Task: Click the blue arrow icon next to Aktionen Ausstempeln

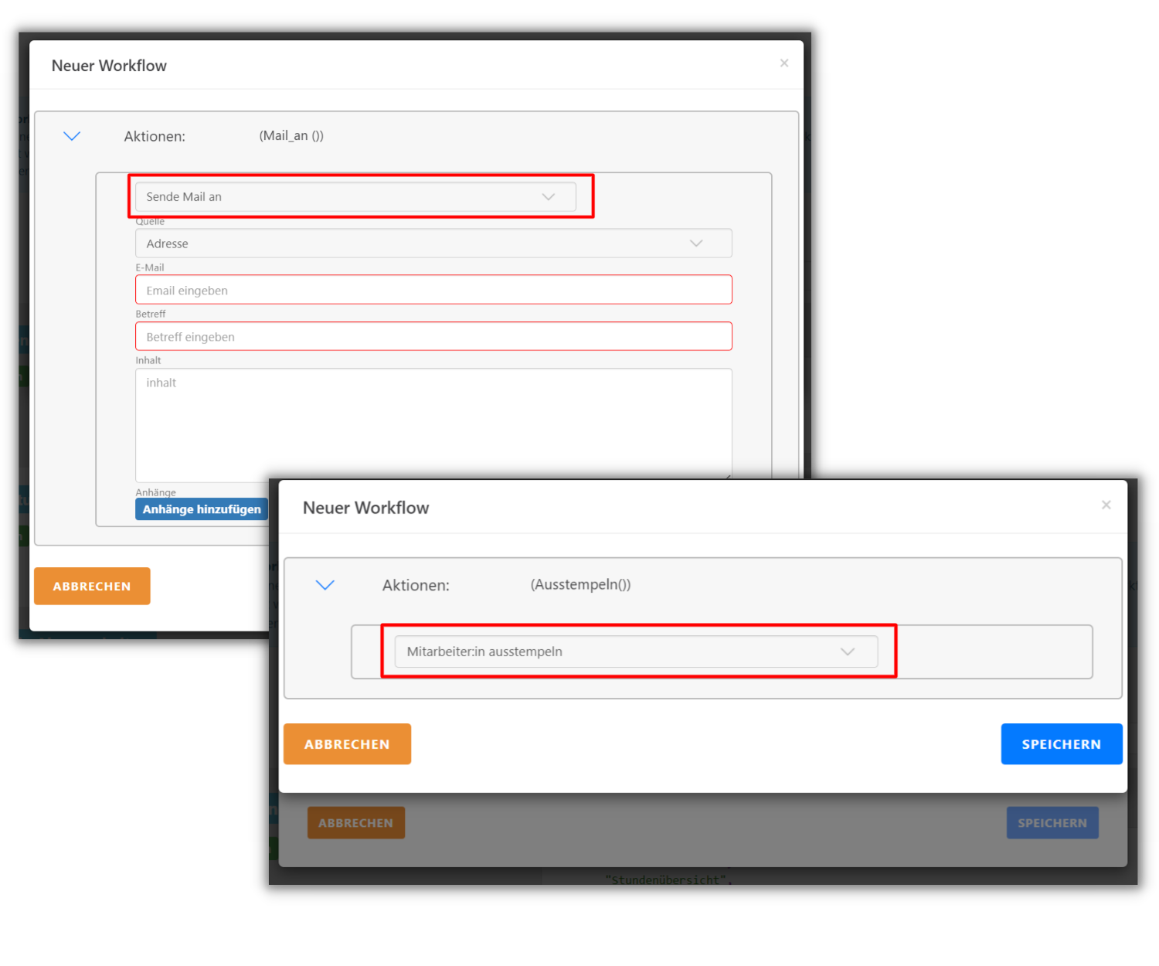Action: 325,585
